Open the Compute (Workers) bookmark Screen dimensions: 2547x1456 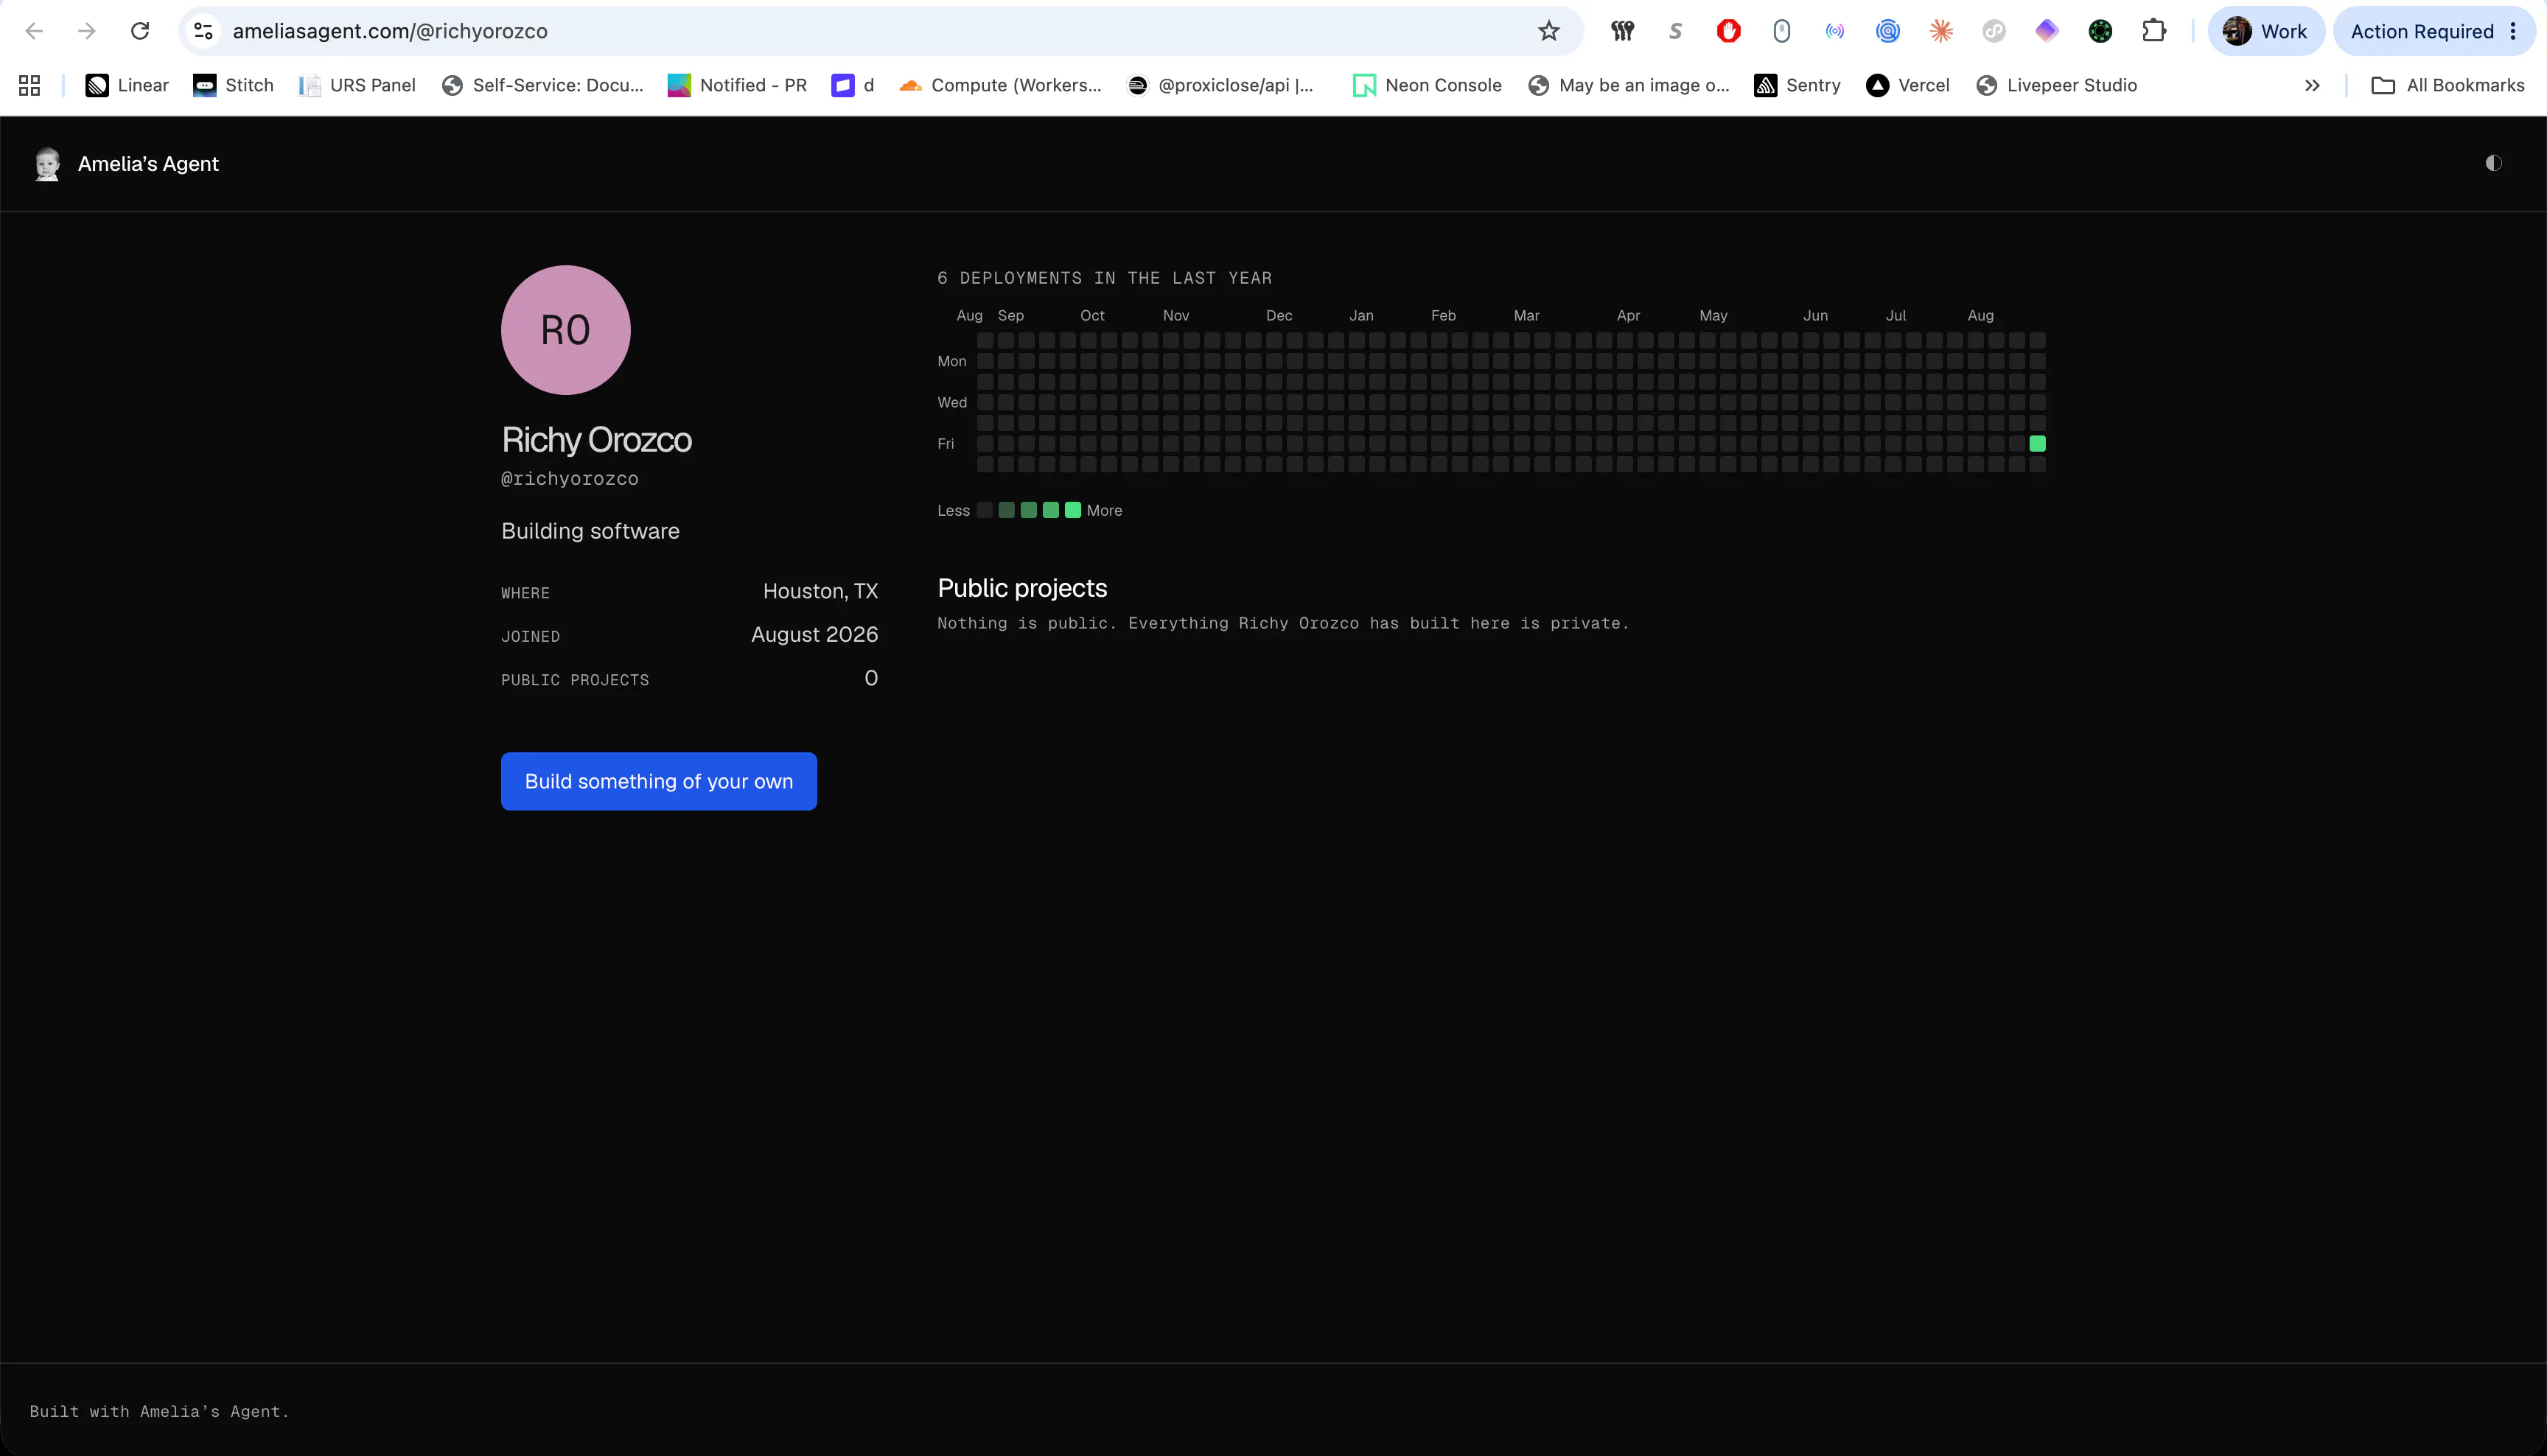coord(1000,86)
